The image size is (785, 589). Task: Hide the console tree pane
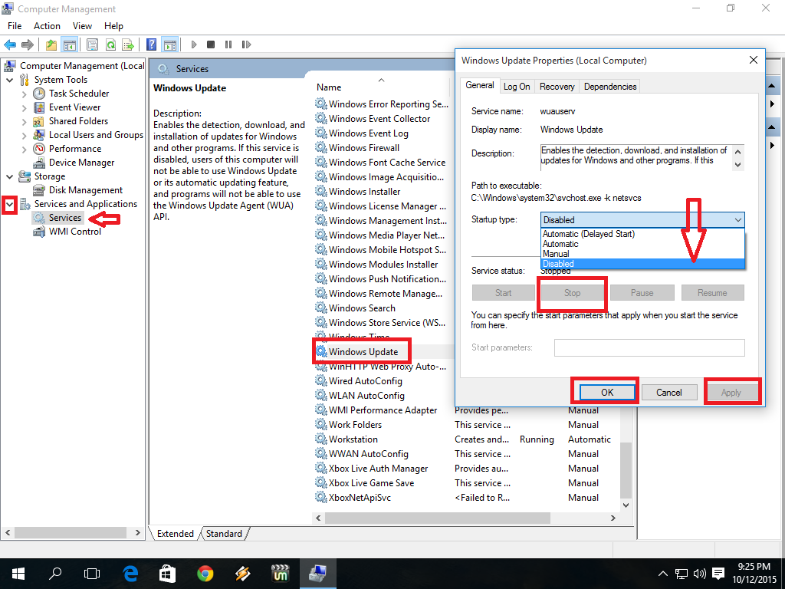(x=69, y=44)
